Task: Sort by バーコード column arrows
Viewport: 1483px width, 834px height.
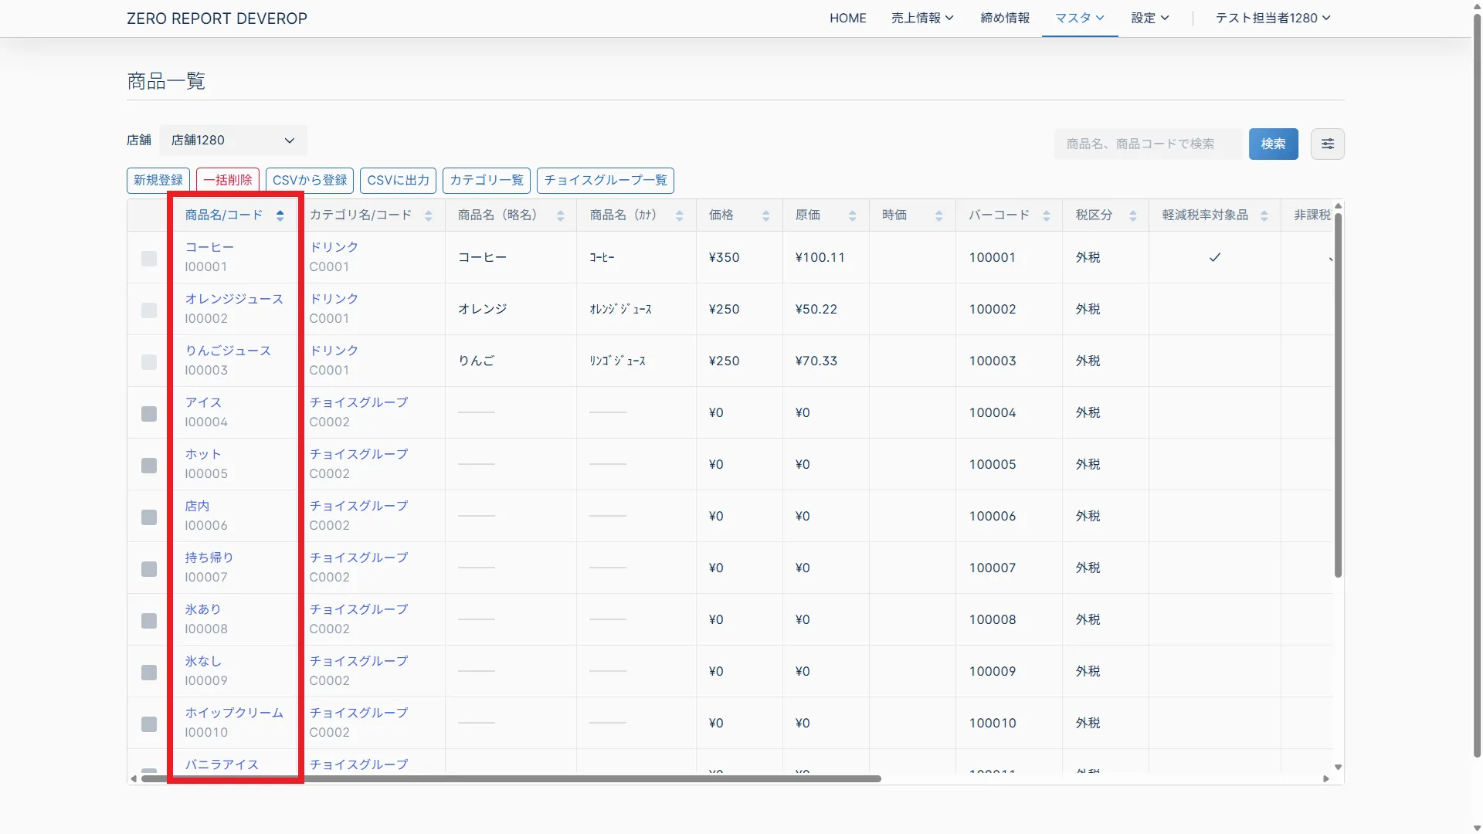Action: [1046, 215]
